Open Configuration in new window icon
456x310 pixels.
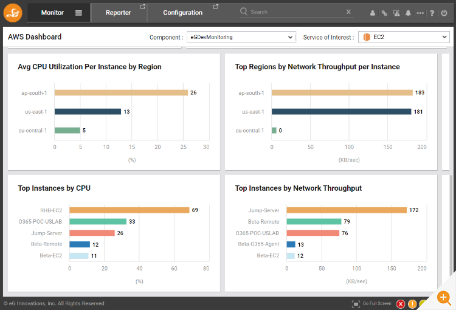point(215,7)
